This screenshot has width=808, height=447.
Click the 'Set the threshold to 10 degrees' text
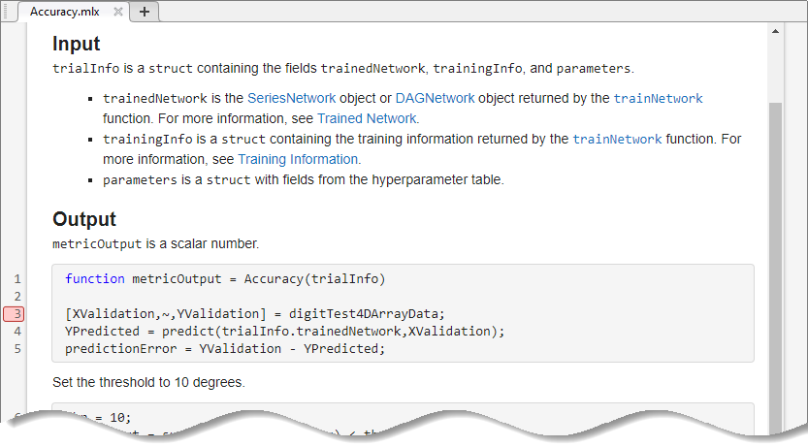pos(148,382)
